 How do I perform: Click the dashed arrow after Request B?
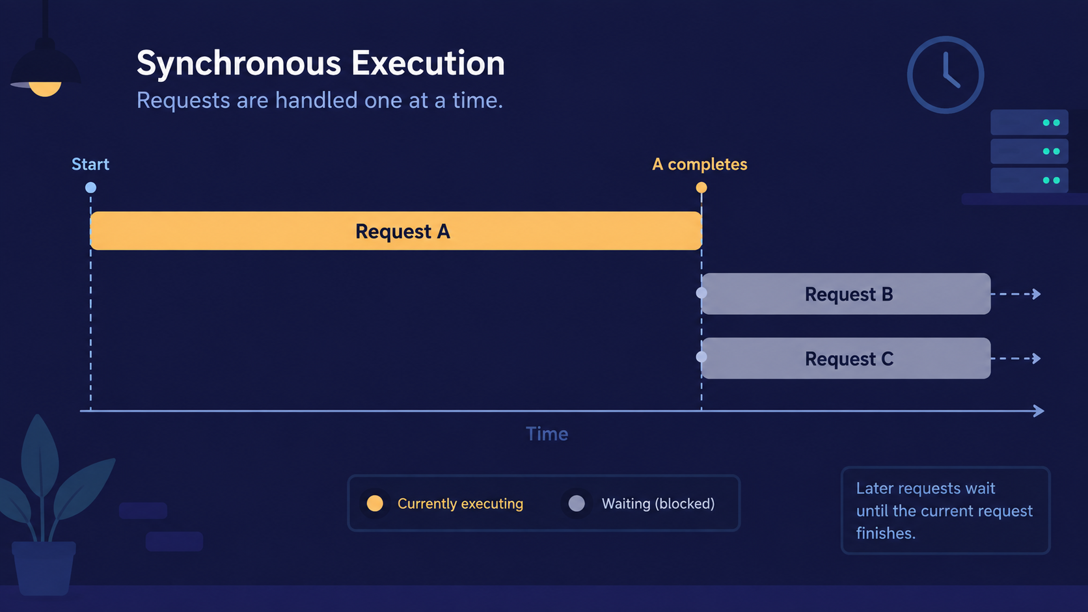1016,294
